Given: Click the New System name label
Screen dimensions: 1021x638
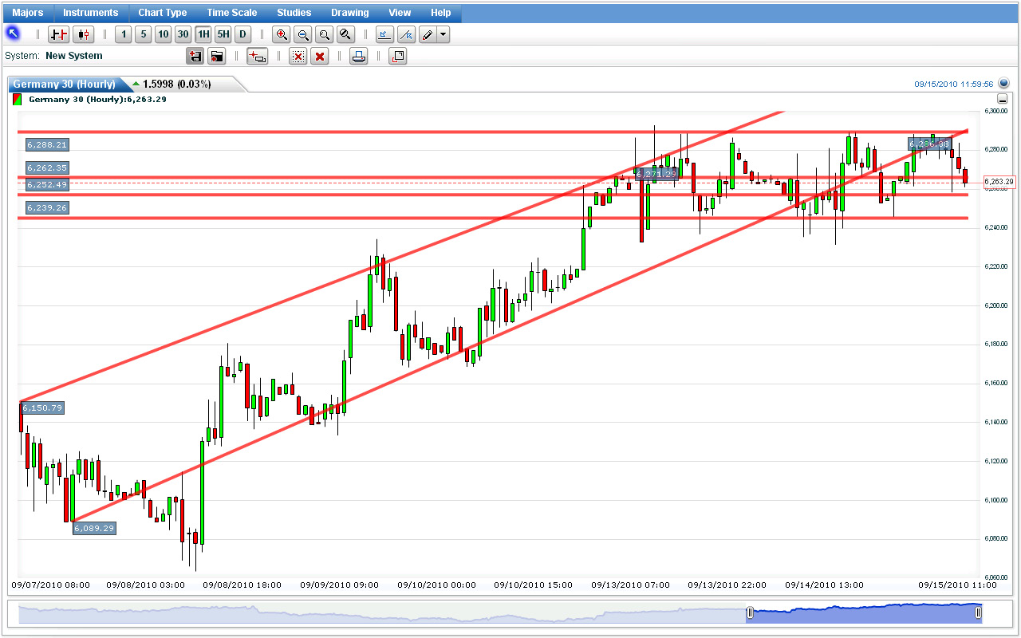Looking at the screenshot, I should coord(74,56).
